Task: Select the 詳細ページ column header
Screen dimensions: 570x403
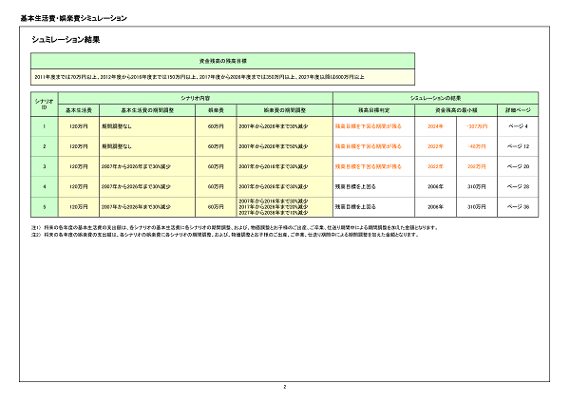Action: tap(518, 110)
